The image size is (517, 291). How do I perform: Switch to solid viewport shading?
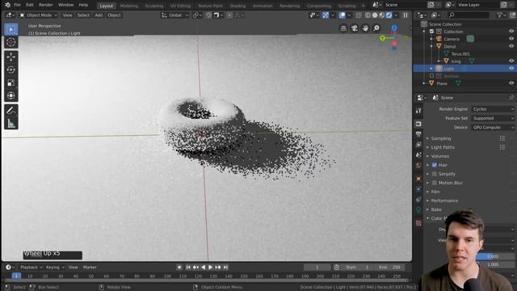click(x=375, y=15)
